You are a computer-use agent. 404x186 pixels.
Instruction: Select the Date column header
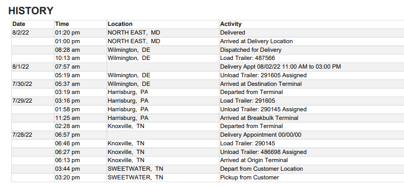coord(19,24)
